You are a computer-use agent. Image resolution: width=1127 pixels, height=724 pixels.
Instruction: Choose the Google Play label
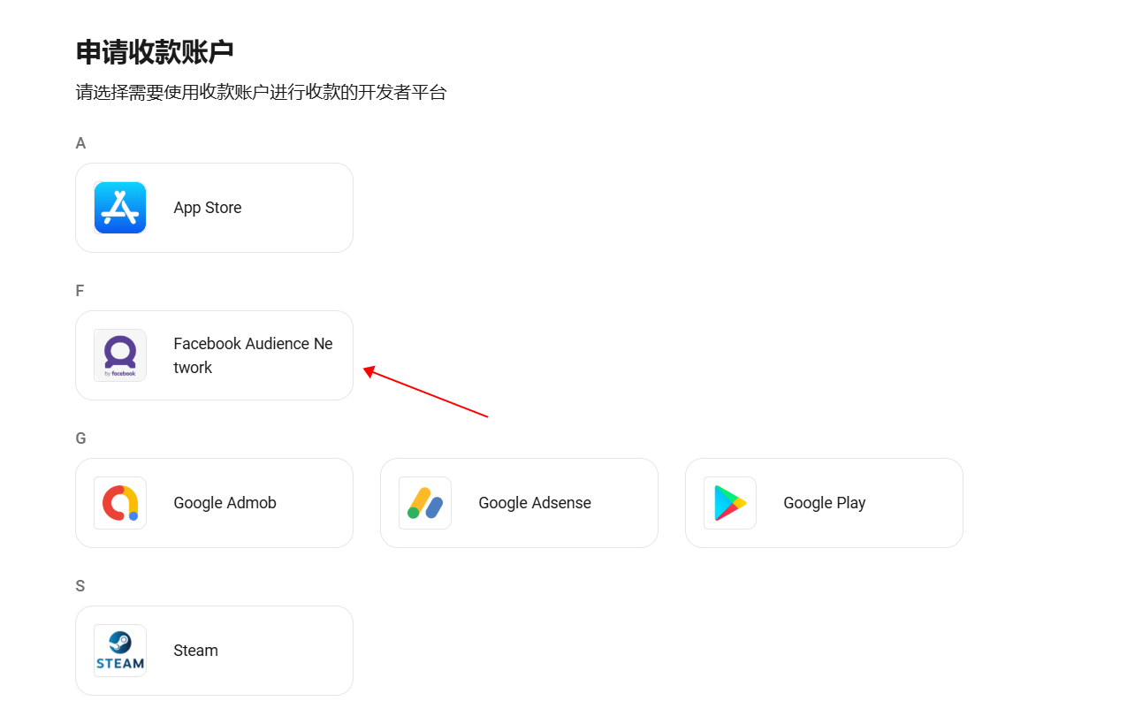point(825,503)
